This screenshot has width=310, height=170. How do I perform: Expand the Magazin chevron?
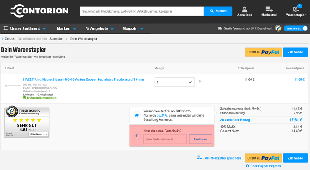(142, 29)
